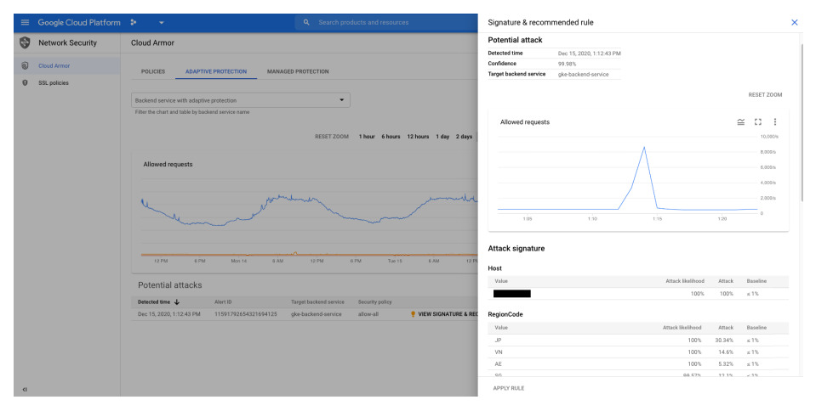This screenshot has height=411, width=833.
Task: Select the 2 days time range
Action: click(x=464, y=137)
